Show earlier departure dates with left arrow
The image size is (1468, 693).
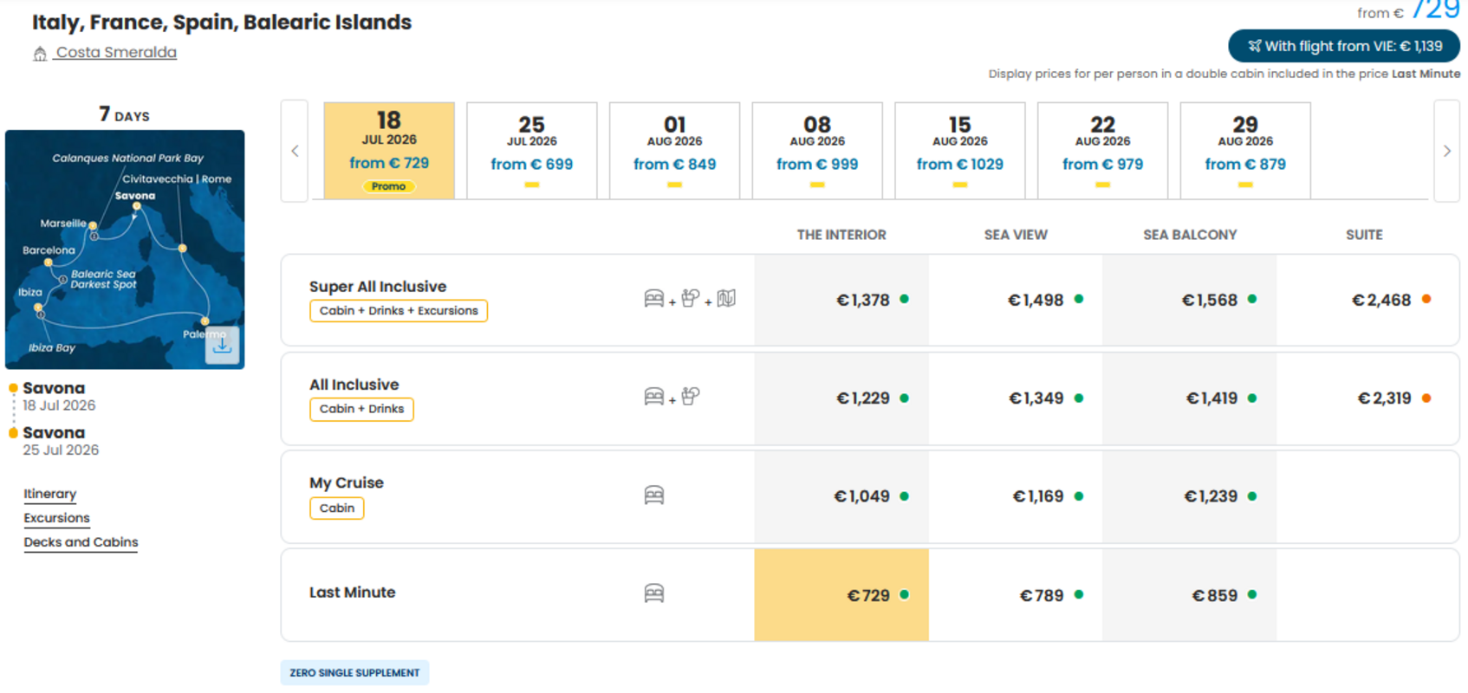(x=295, y=151)
